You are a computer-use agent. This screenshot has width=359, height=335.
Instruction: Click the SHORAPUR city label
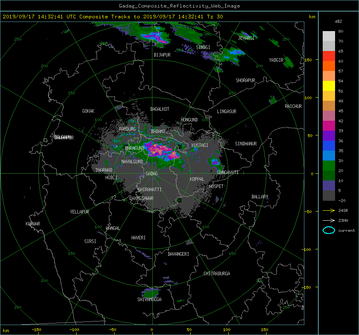(245, 80)
